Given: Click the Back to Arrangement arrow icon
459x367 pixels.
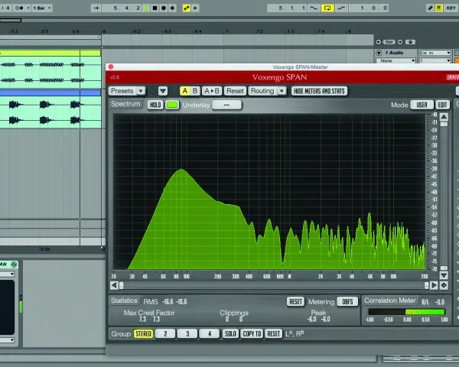Looking at the screenshot, I should (x=196, y=8).
